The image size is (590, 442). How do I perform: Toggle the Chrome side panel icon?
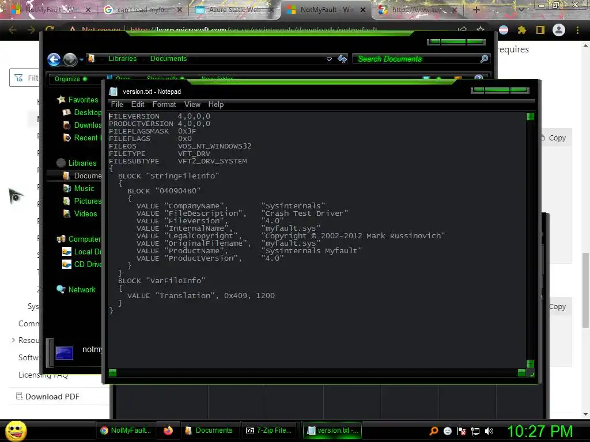pos(540,30)
